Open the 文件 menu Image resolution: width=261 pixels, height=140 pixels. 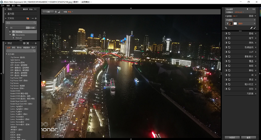coord(3,6)
